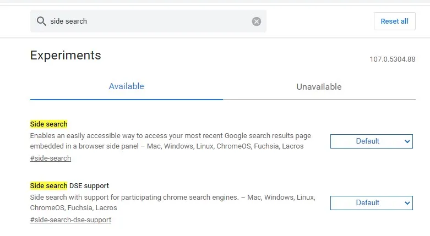Click the magnifier search icon
430x236 pixels.
(x=41, y=21)
